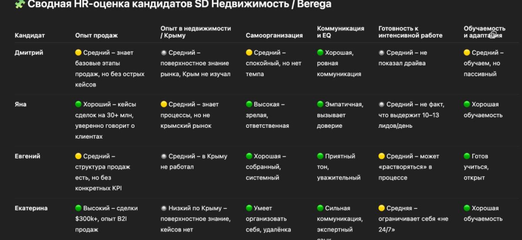The image size is (522, 240).
Task: Click gray dot in Яна's Готовность cell
Action: (382, 104)
